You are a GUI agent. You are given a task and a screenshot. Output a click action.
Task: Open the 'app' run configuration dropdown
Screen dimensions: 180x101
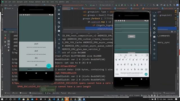[93, 5]
